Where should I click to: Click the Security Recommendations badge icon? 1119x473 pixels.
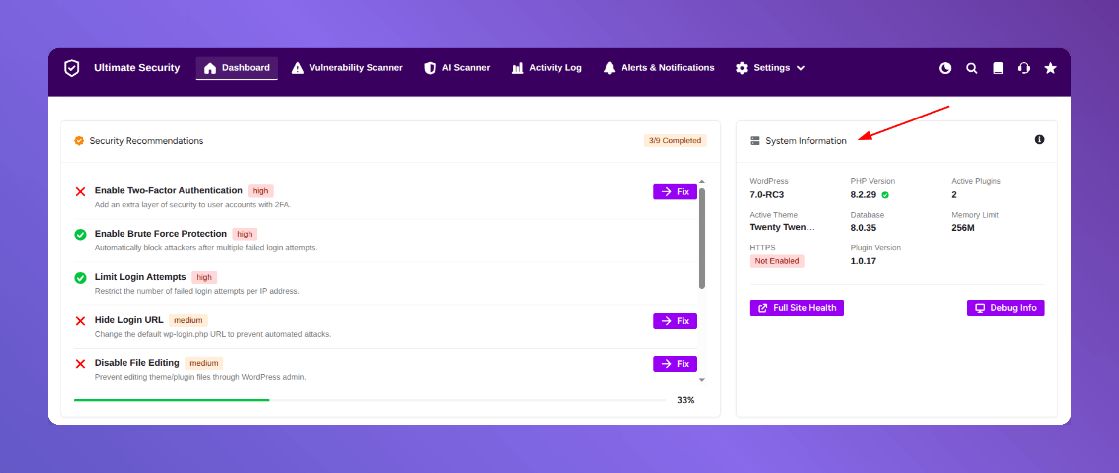[79, 141]
